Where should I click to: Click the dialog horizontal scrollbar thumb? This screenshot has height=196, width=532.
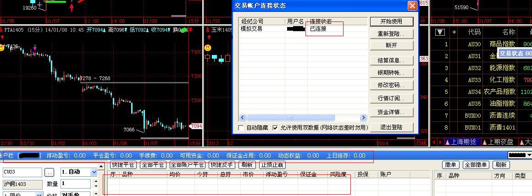pyautogui.click(x=290, y=118)
